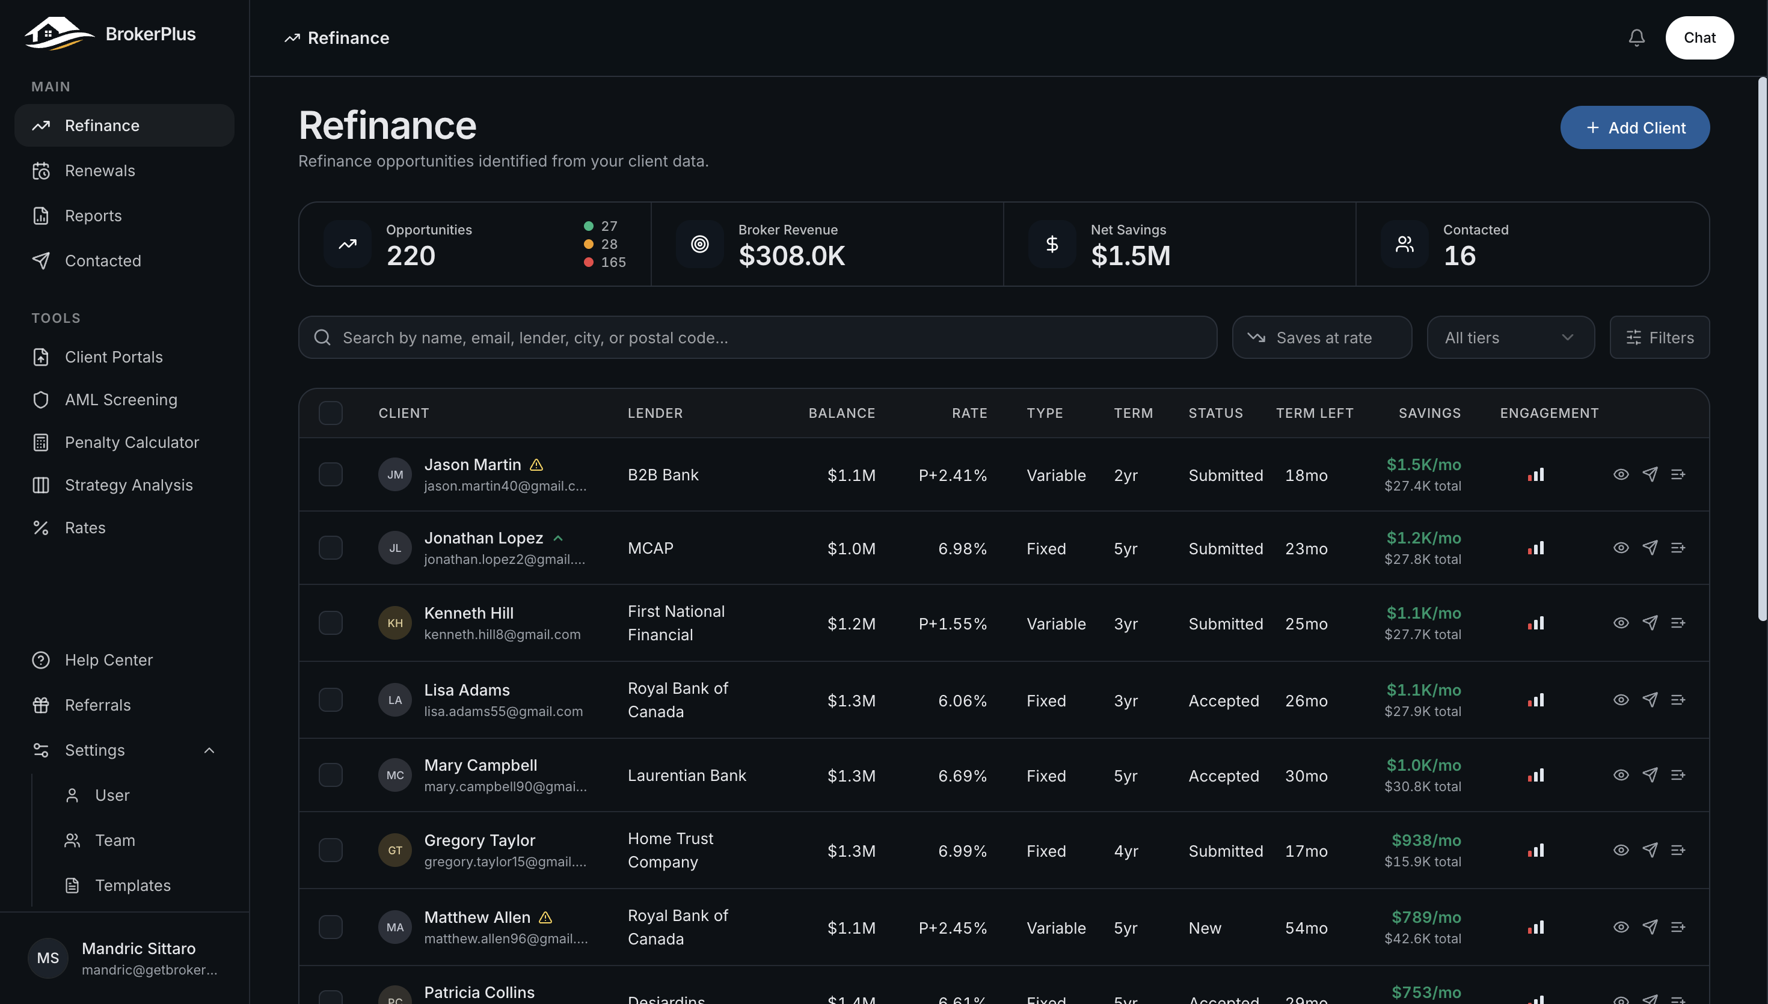Open Mandric Sittaro user profile

[124, 958]
